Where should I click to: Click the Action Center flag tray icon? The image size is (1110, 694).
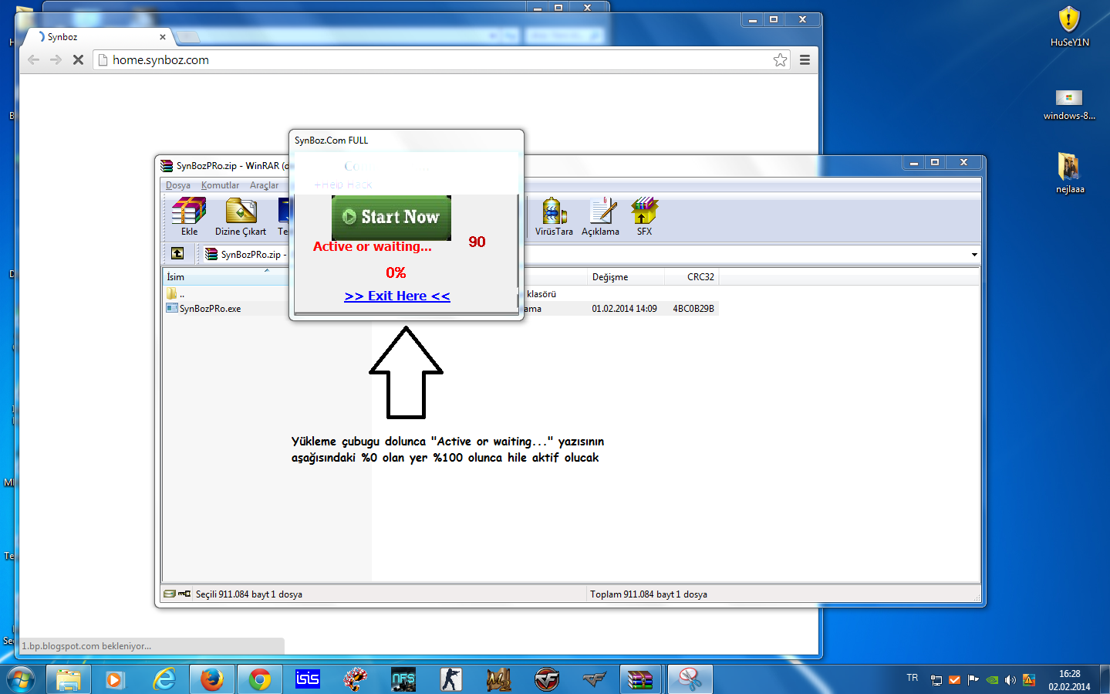coord(973,680)
